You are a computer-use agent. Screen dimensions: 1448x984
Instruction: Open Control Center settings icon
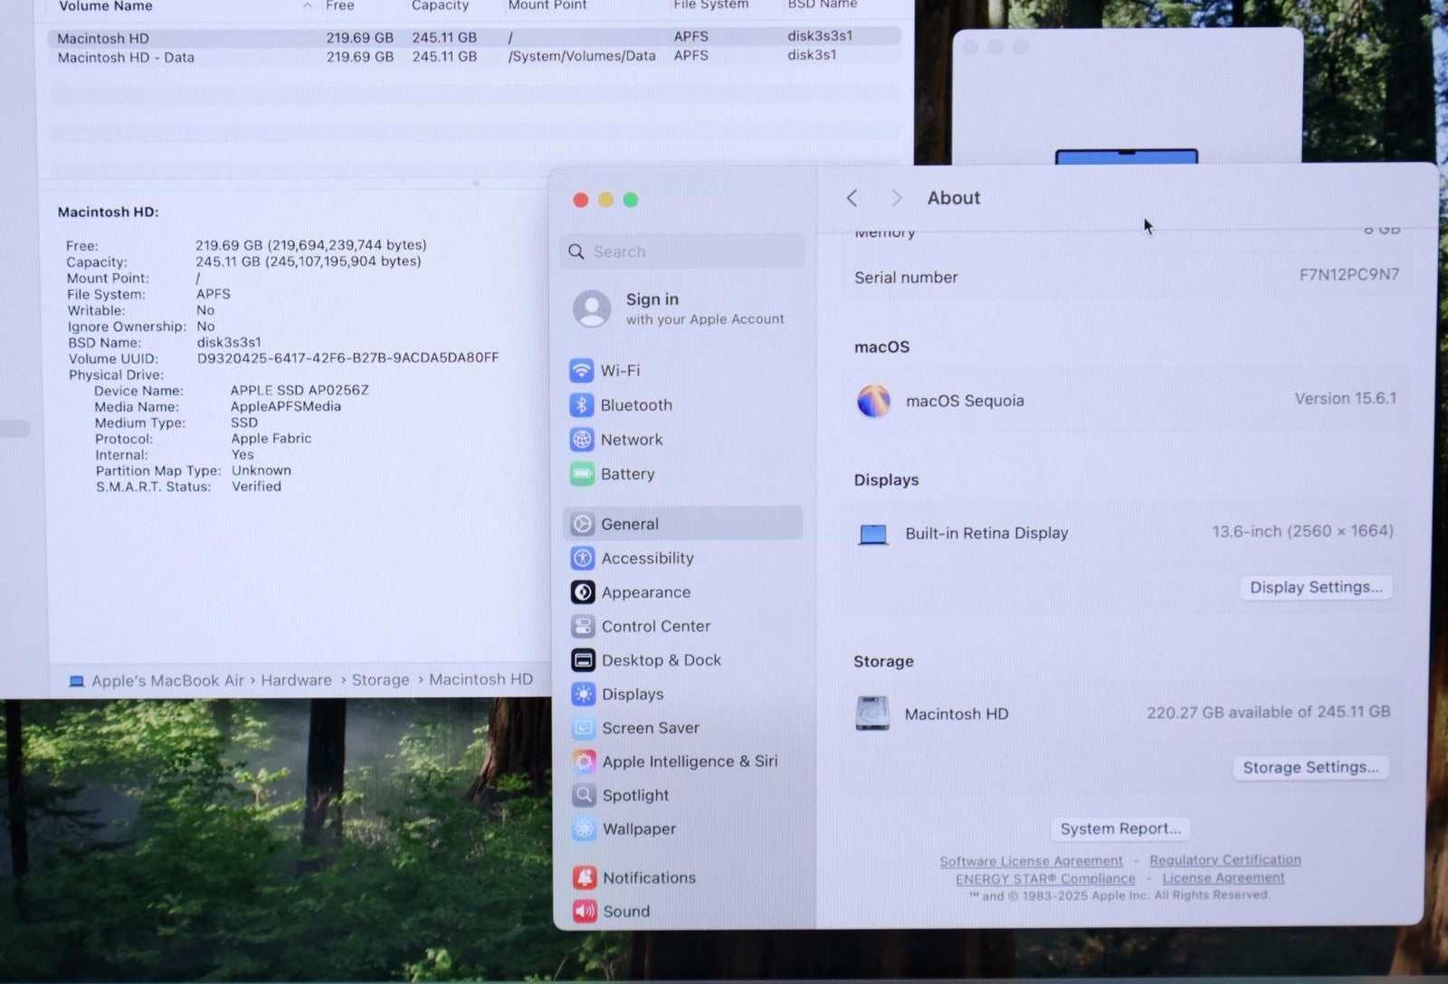(x=583, y=626)
